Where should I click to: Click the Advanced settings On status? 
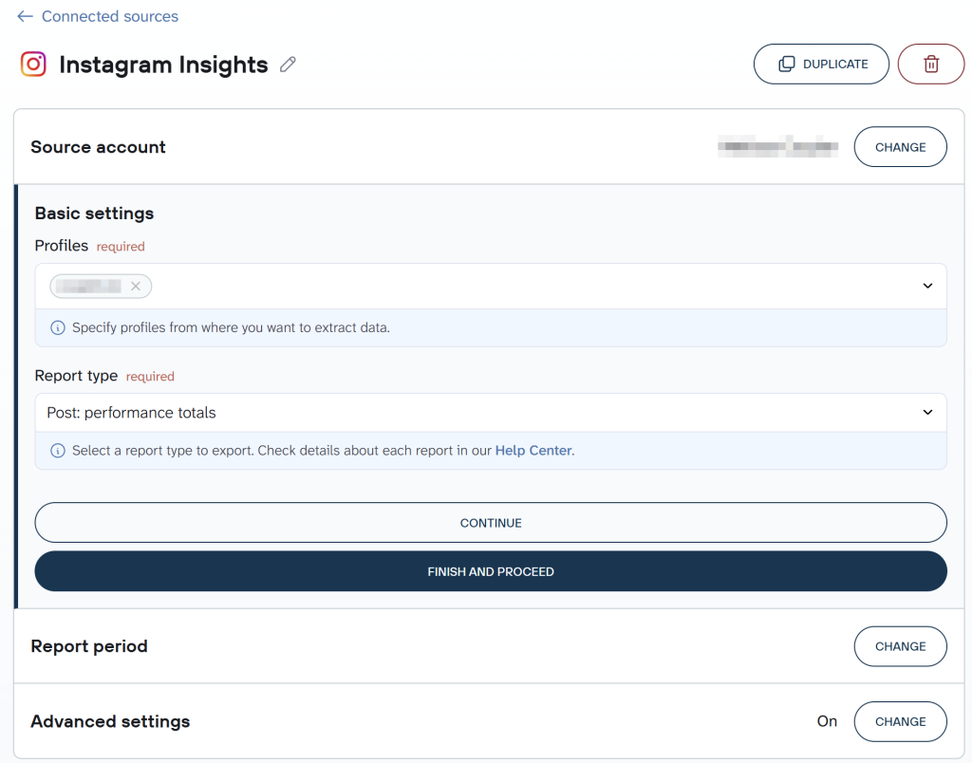tap(827, 721)
